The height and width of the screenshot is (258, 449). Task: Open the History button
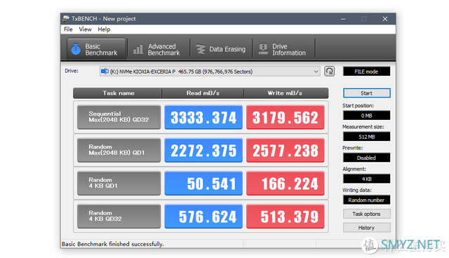coord(366,228)
